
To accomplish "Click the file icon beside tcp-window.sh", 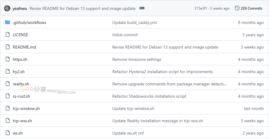I will tap(8, 108).
